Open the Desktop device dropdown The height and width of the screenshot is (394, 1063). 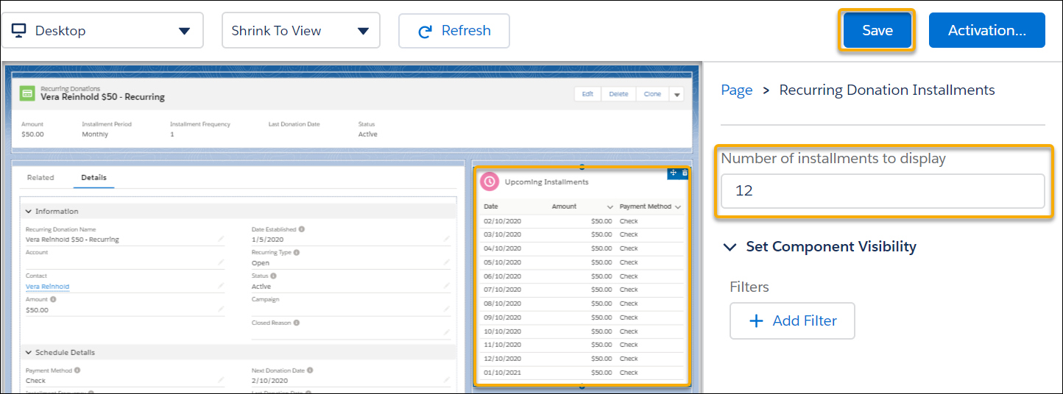pos(103,30)
